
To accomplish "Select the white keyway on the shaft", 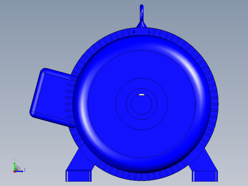I will pos(142,95).
